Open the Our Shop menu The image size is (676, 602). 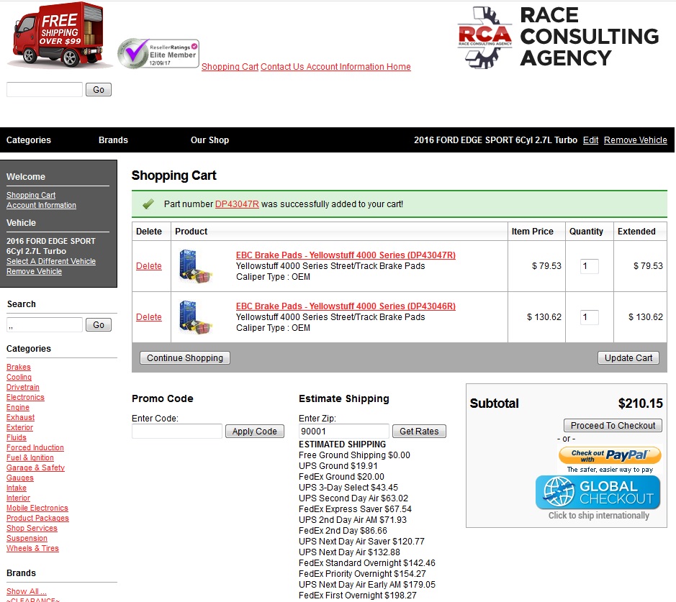(x=209, y=140)
